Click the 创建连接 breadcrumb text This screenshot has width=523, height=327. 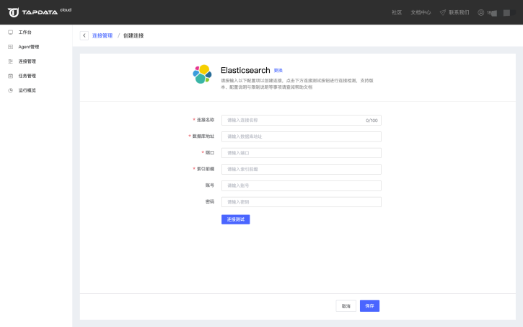133,35
